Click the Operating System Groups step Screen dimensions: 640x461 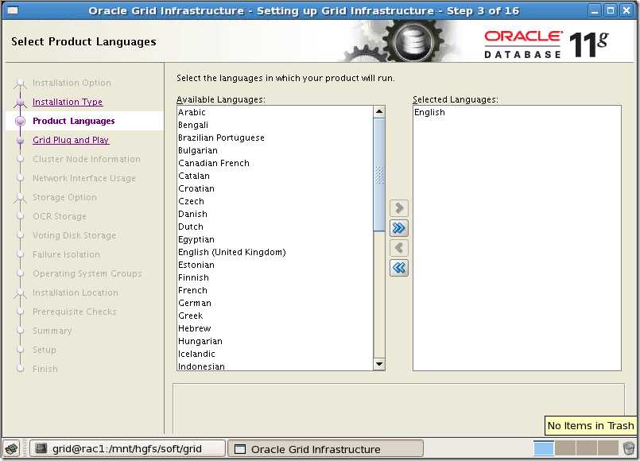pos(87,273)
